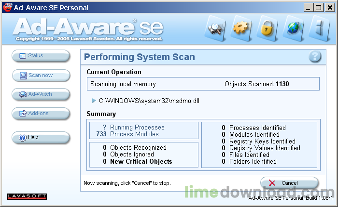Image resolution: width=338 pixels, height=207 pixels.
Task: Click the 'New Critical Objects' entry
Action: 138,161
